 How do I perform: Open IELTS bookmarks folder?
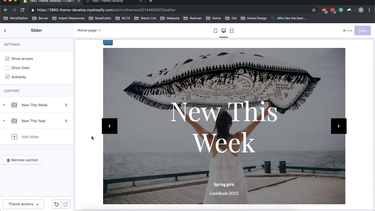point(123,18)
